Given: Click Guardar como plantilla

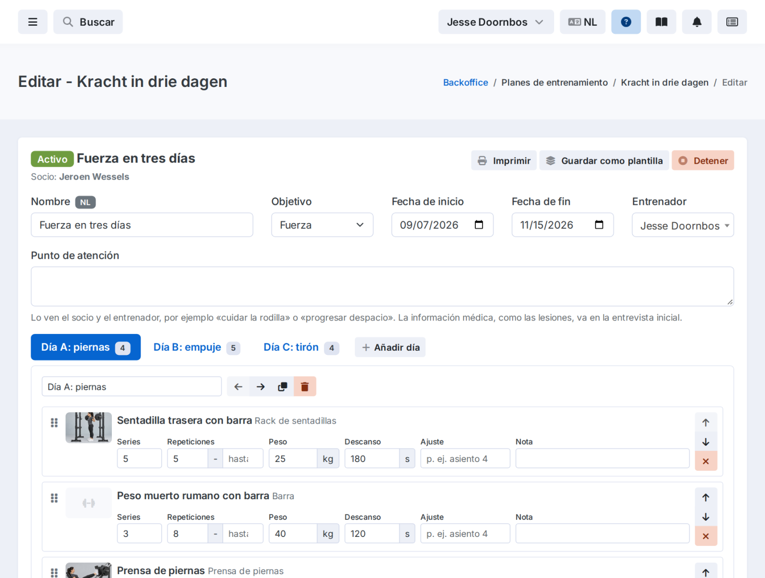Looking at the screenshot, I should [604, 161].
